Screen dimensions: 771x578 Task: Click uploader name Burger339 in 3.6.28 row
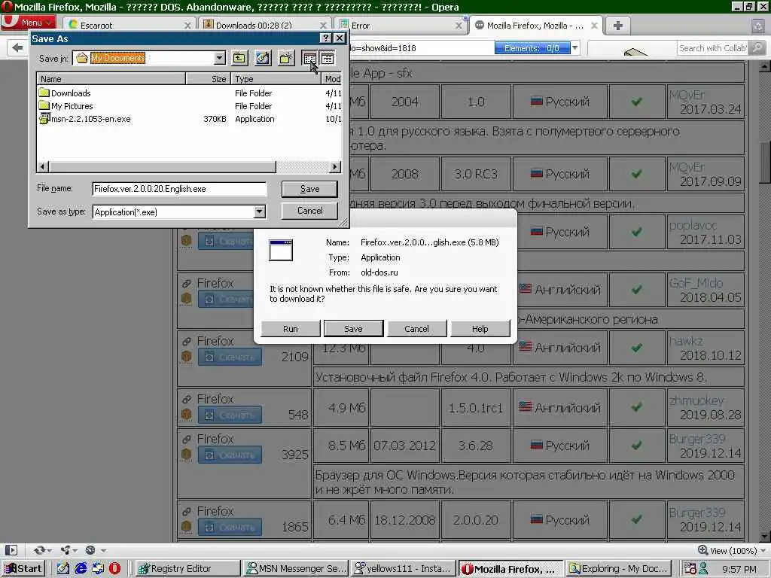696,439
